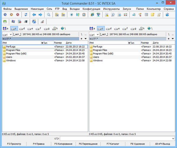The height and width of the screenshot is (148, 177).
Task: Click the search magnifier toolbar icon
Action: coord(49,14)
